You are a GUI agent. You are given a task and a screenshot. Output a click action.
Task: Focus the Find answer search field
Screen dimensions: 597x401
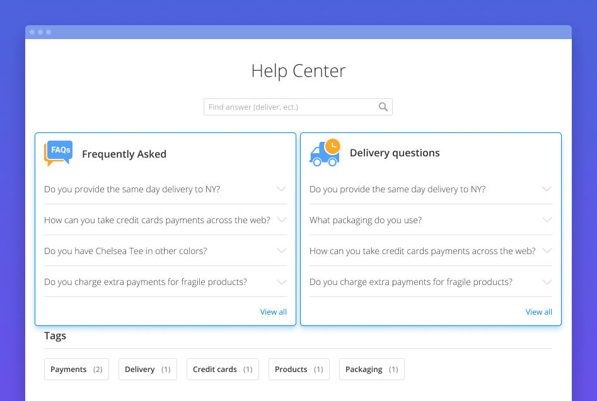[x=291, y=107]
